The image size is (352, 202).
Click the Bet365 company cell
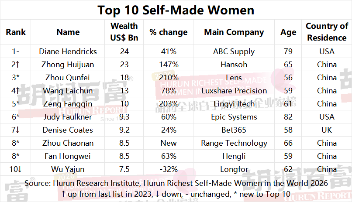(234, 130)
